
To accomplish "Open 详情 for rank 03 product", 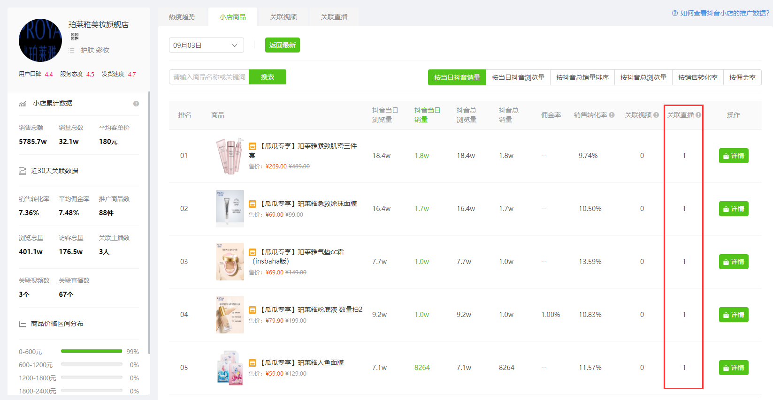I will point(734,262).
